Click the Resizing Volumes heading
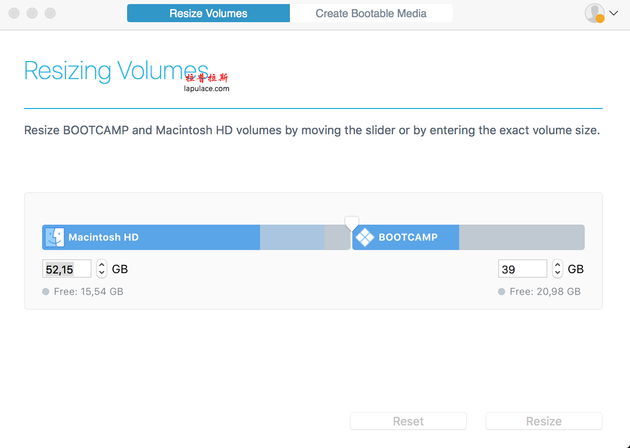Image resolution: width=630 pixels, height=448 pixels. [x=116, y=71]
